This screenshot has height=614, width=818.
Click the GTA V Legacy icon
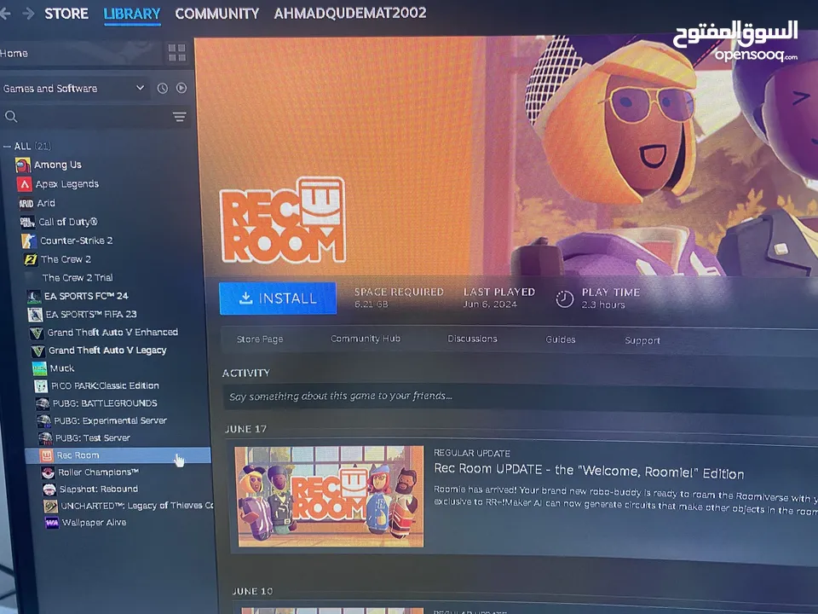[x=38, y=350]
